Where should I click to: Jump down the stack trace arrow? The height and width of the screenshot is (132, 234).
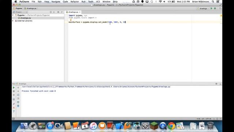pos(18,91)
